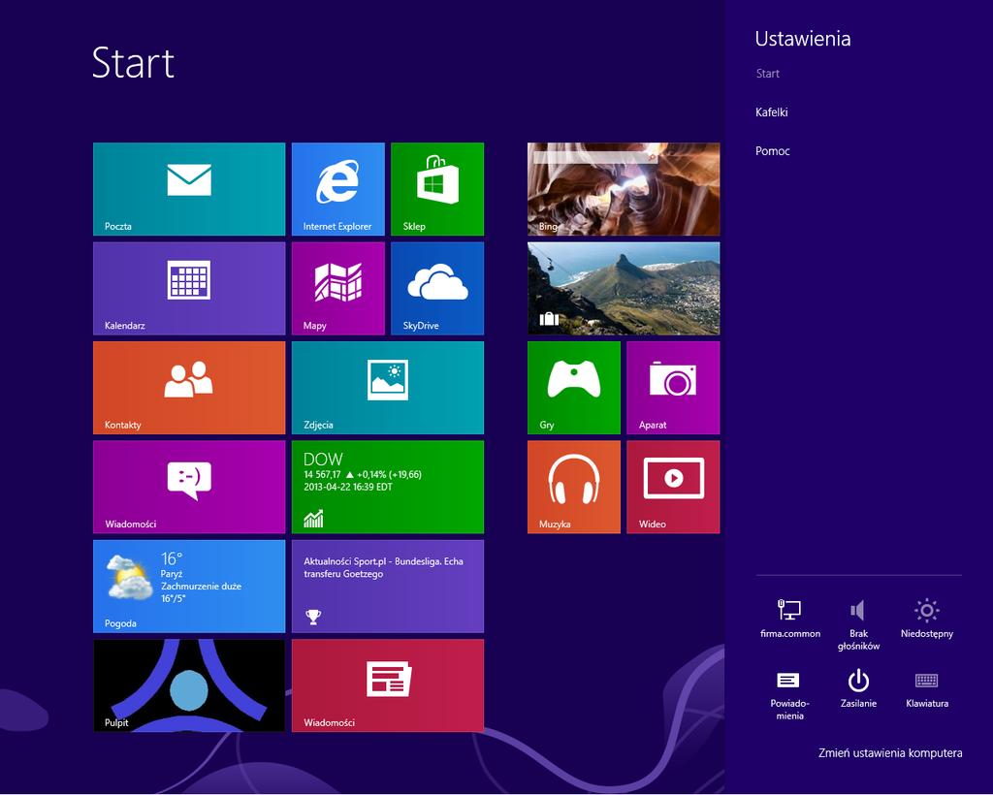The height and width of the screenshot is (795, 993).
Task: Select Kafelki in the Ustawienia panel
Action: point(771,112)
